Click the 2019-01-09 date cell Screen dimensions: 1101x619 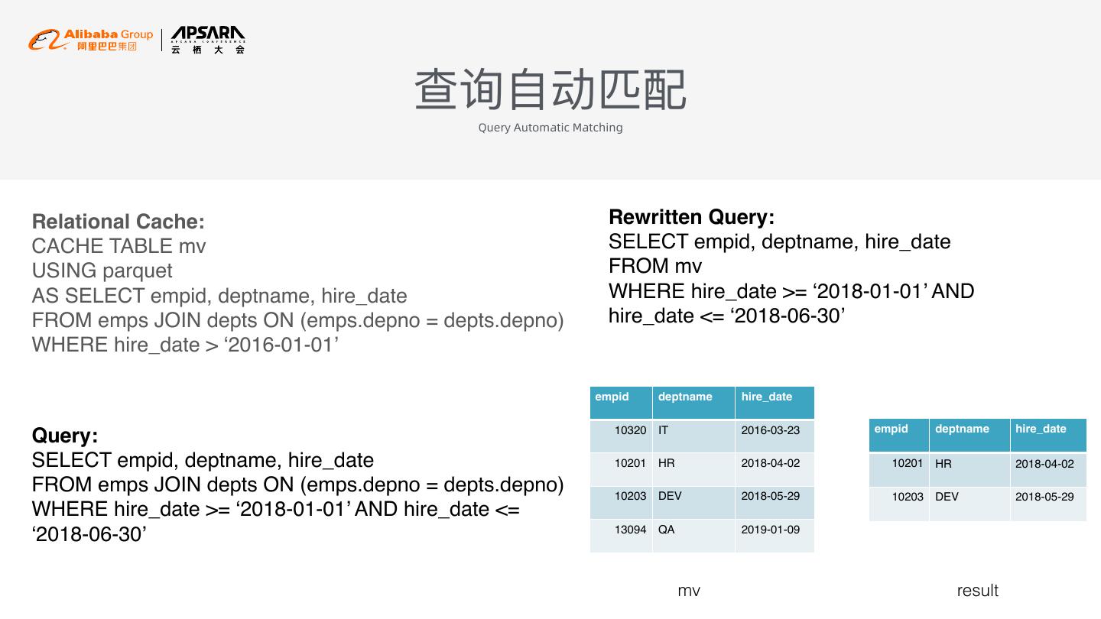click(770, 530)
